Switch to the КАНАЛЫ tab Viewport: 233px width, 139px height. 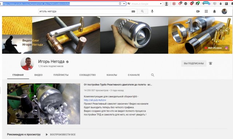pyautogui.click(x=112, y=75)
